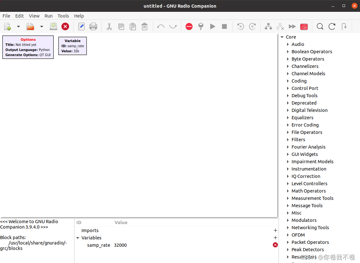Sort variables by ID column header
Screen dimensions: 360x263
94,223
